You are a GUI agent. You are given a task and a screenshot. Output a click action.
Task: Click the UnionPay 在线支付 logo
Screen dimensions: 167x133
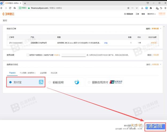point(116,82)
